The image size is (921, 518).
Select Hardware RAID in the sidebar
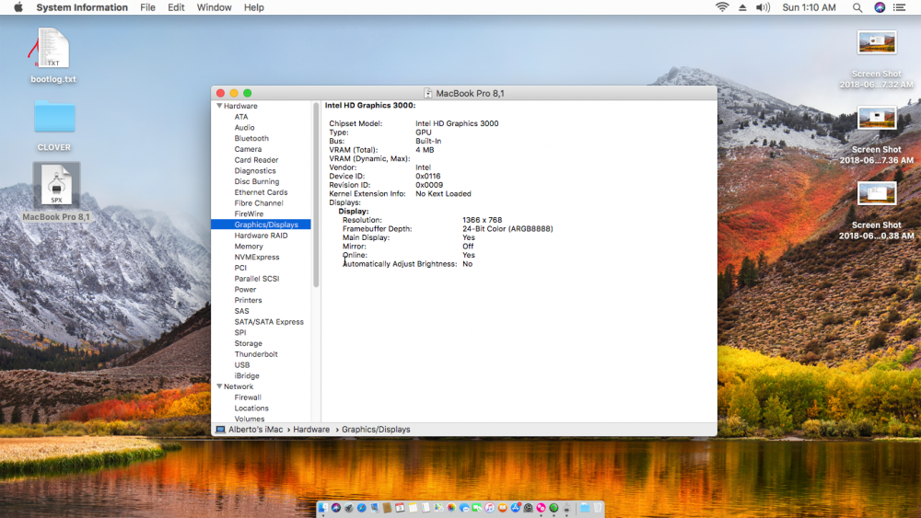[261, 236]
